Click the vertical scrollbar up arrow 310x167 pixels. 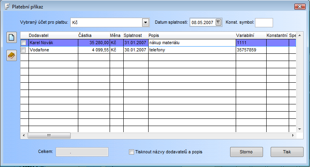click(300, 35)
